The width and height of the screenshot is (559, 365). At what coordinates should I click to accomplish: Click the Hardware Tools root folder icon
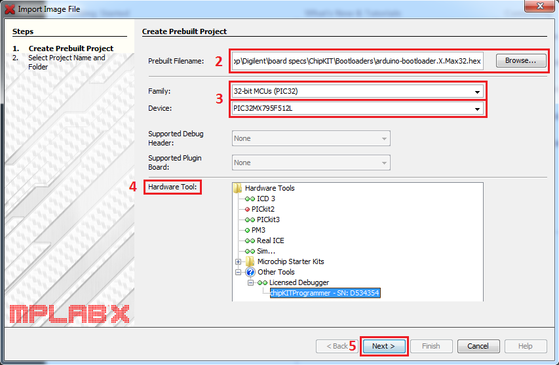238,188
